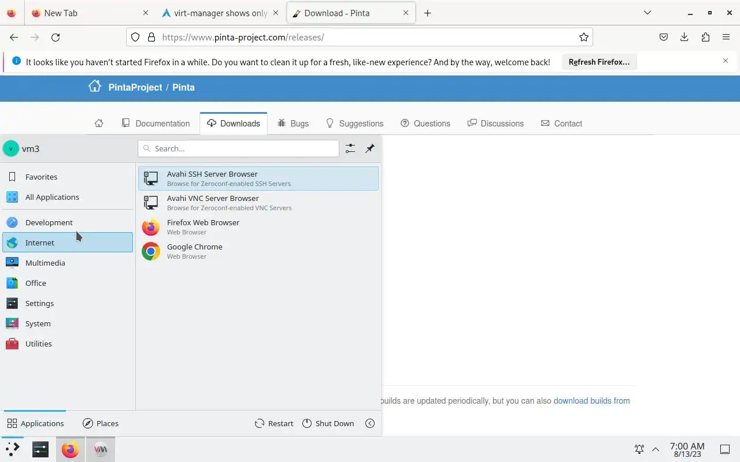Open the Questions tab
The width and height of the screenshot is (740, 462).
tap(425, 123)
